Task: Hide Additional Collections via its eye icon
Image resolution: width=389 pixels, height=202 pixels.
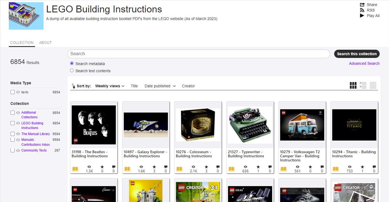Action: point(18,113)
